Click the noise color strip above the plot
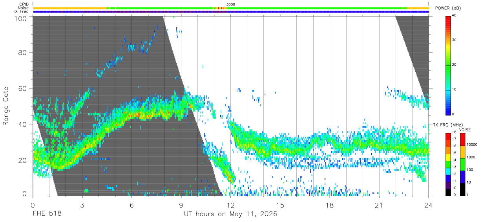The width and height of the screenshot is (482, 222). point(231,8)
